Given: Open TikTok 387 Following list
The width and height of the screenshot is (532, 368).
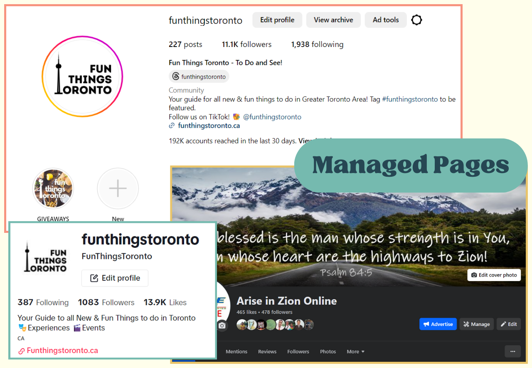Looking at the screenshot, I should coord(43,302).
